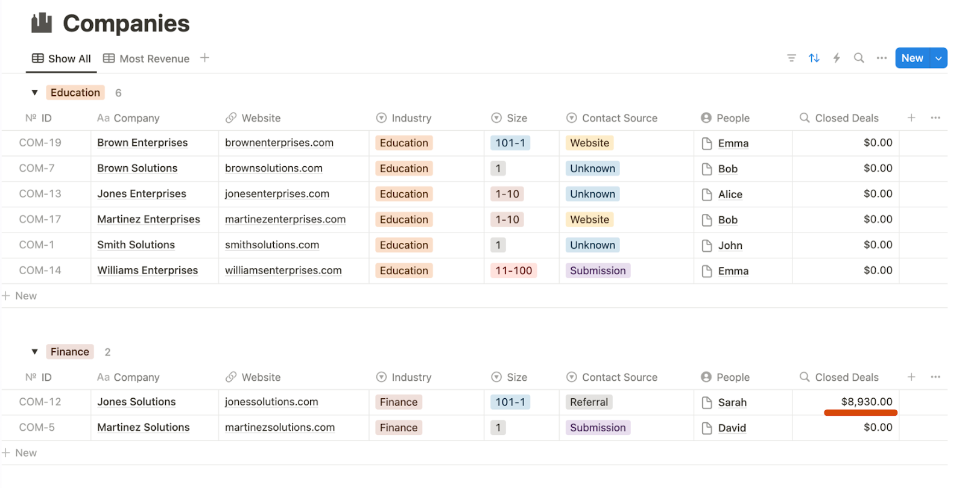The width and height of the screenshot is (965, 488).
Task: Click Website tag in Martinez Enterprises row
Action: pyautogui.click(x=589, y=219)
